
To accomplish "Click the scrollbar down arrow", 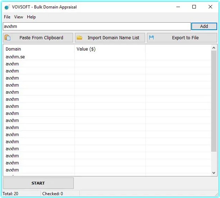I will click(x=214, y=173).
